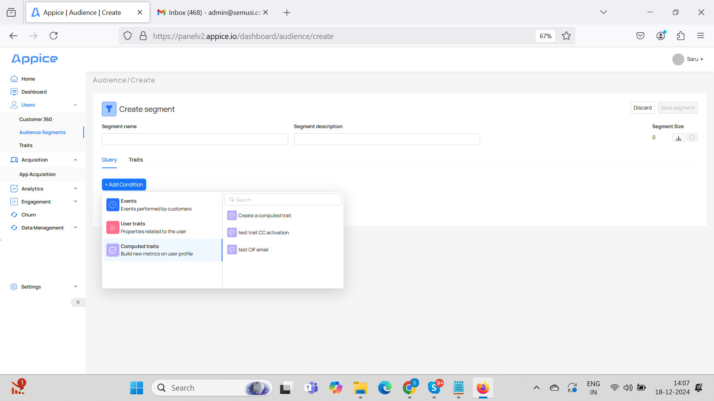The image size is (714, 401).
Task: Go back to previous page
Action: [x=13, y=36]
